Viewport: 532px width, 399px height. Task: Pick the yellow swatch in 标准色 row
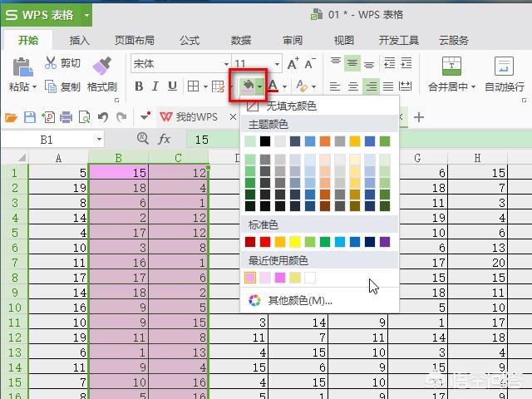pos(295,242)
